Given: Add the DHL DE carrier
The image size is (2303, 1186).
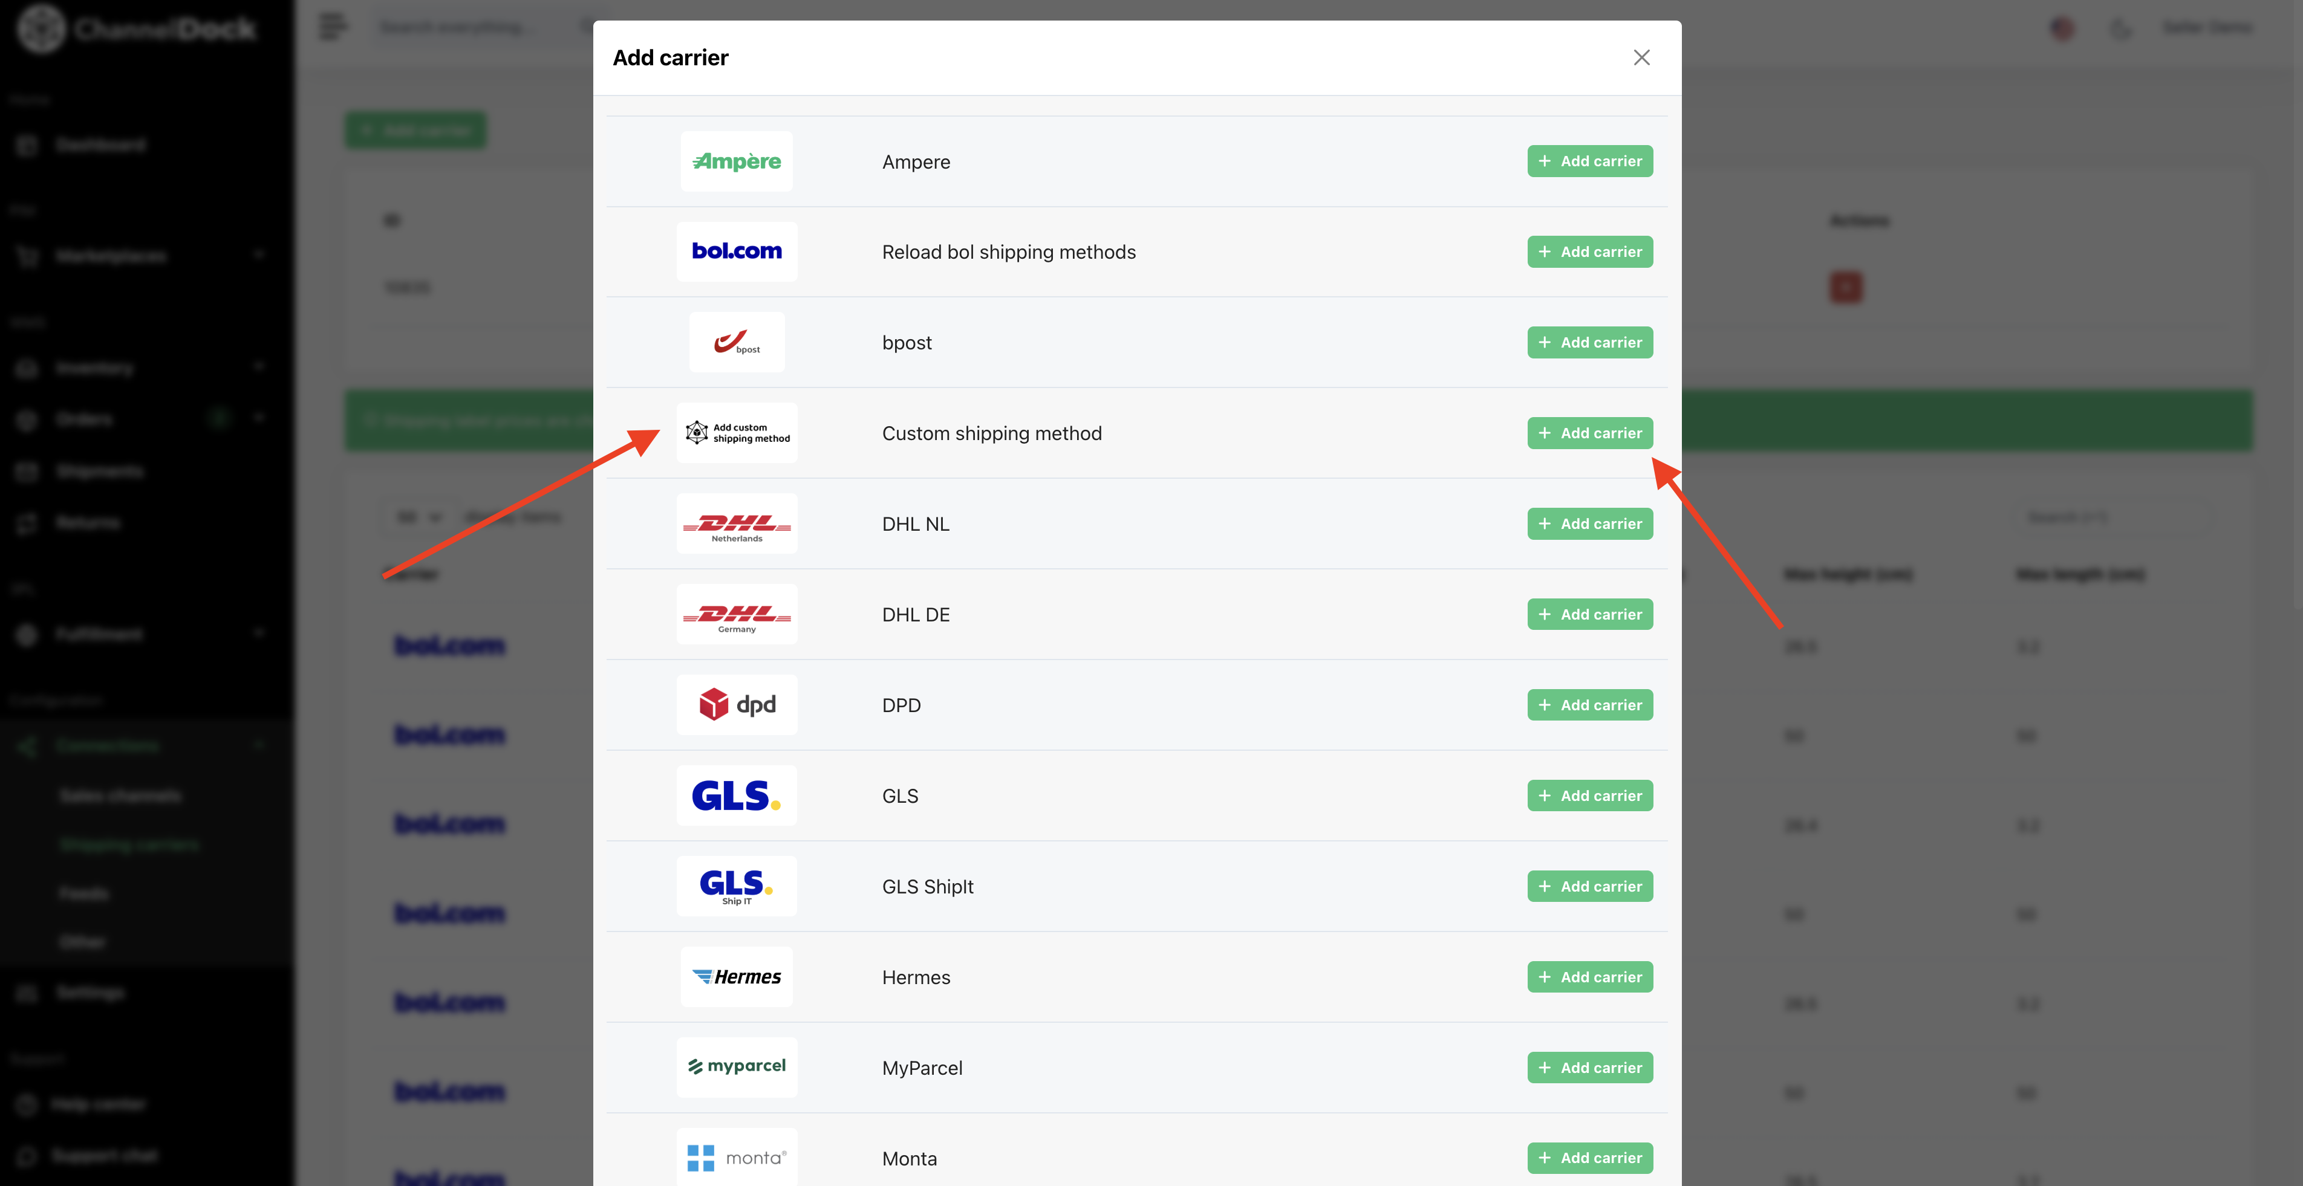Looking at the screenshot, I should pyautogui.click(x=1589, y=615).
